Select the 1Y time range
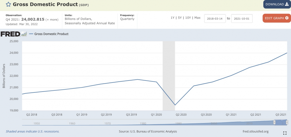Viewport: 291px width, 137px height. (172, 18)
